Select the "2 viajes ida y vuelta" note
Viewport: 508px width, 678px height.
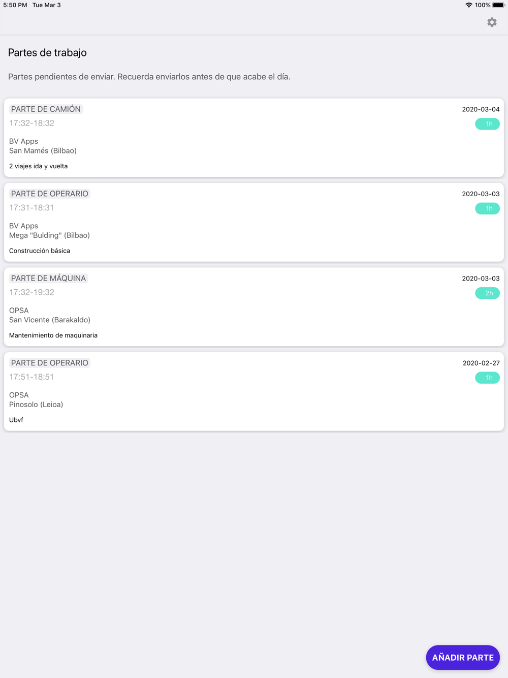[x=38, y=166]
